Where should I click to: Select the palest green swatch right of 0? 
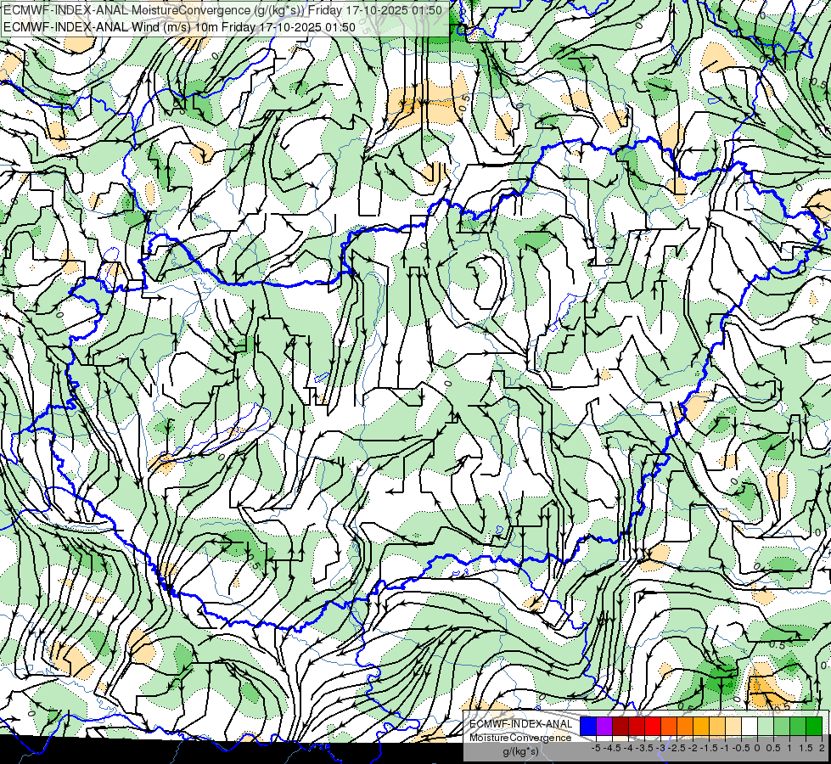[x=766, y=726]
